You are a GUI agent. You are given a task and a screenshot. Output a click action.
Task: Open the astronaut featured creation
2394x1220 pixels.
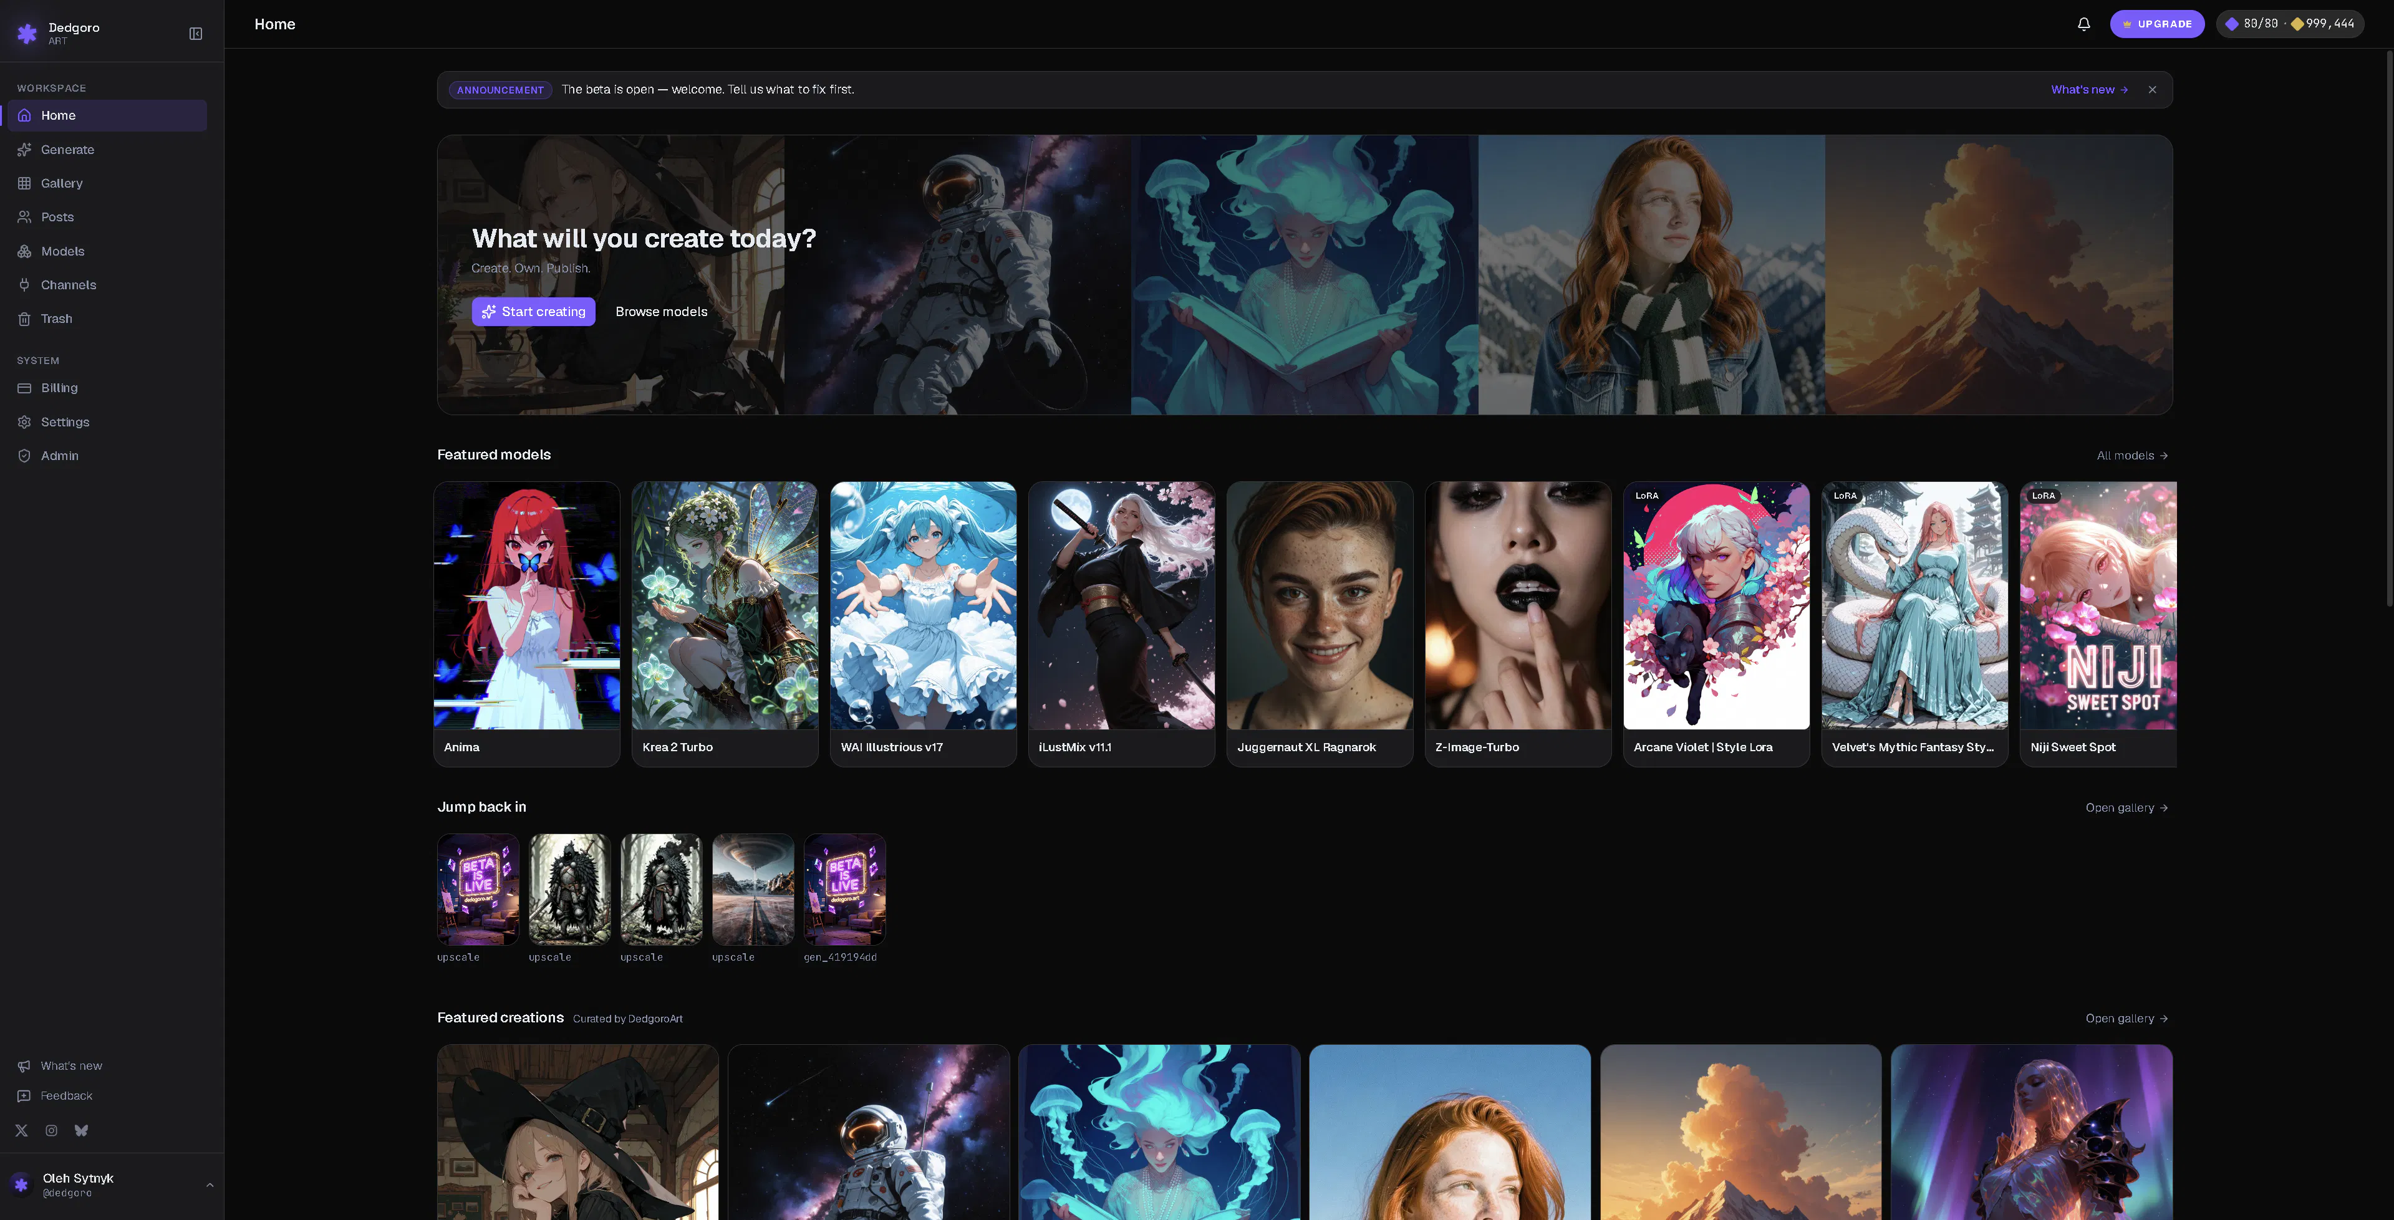[869, 1131]
